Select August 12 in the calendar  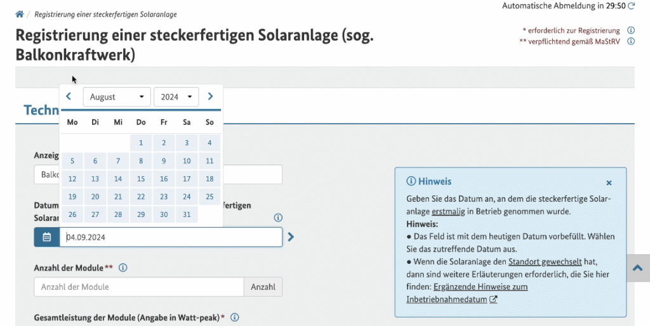coord(72,178)
